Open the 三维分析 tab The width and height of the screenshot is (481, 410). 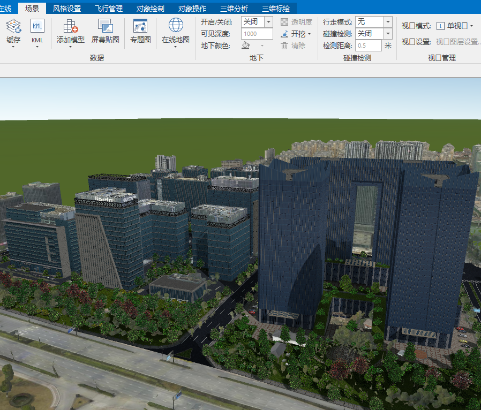234,9
